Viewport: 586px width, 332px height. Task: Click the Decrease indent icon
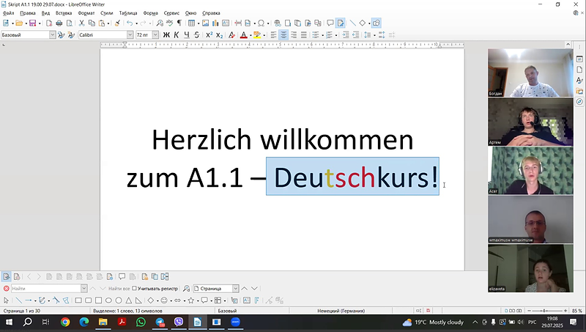pos(356,34)
